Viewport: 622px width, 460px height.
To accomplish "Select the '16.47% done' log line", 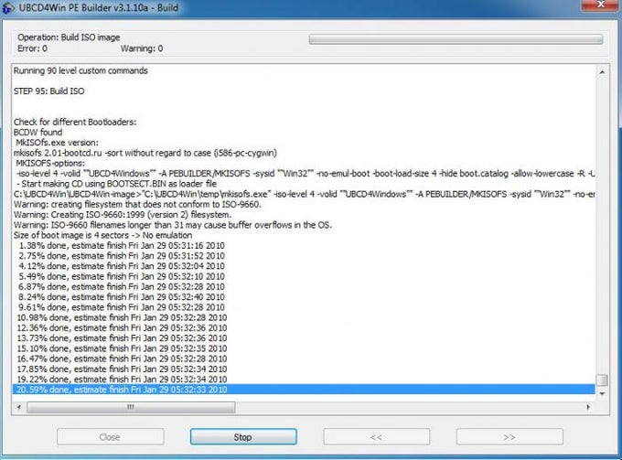I will [x=304, y=358].
